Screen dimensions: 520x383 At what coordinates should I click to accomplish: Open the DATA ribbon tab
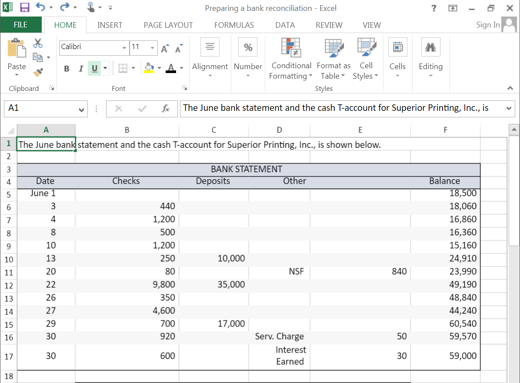point(285,25)
